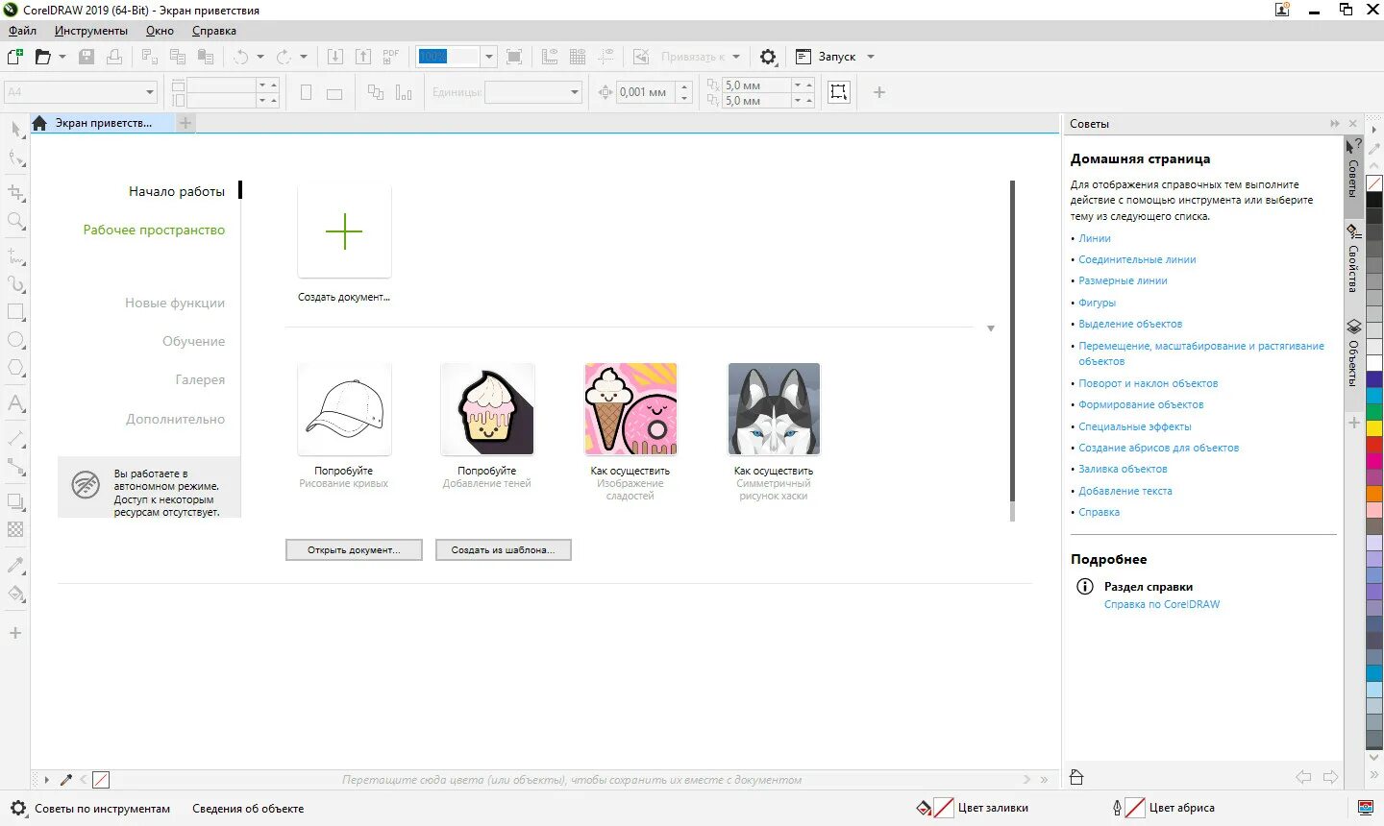Expand the Launch (Запуск) dropdown
Viewport: 1384px width, 826px height.
coord(871,57)
